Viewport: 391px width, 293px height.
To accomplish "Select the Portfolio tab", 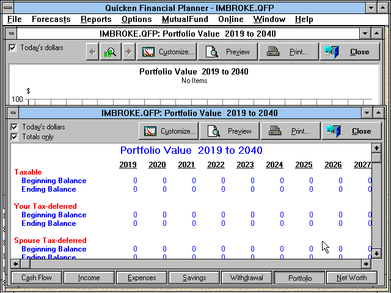I will coord(300,278).
